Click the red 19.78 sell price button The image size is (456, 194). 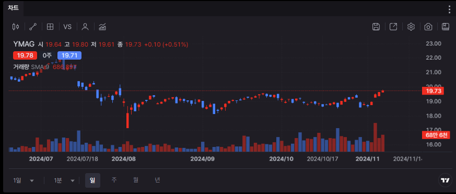[x=25, y=55]
